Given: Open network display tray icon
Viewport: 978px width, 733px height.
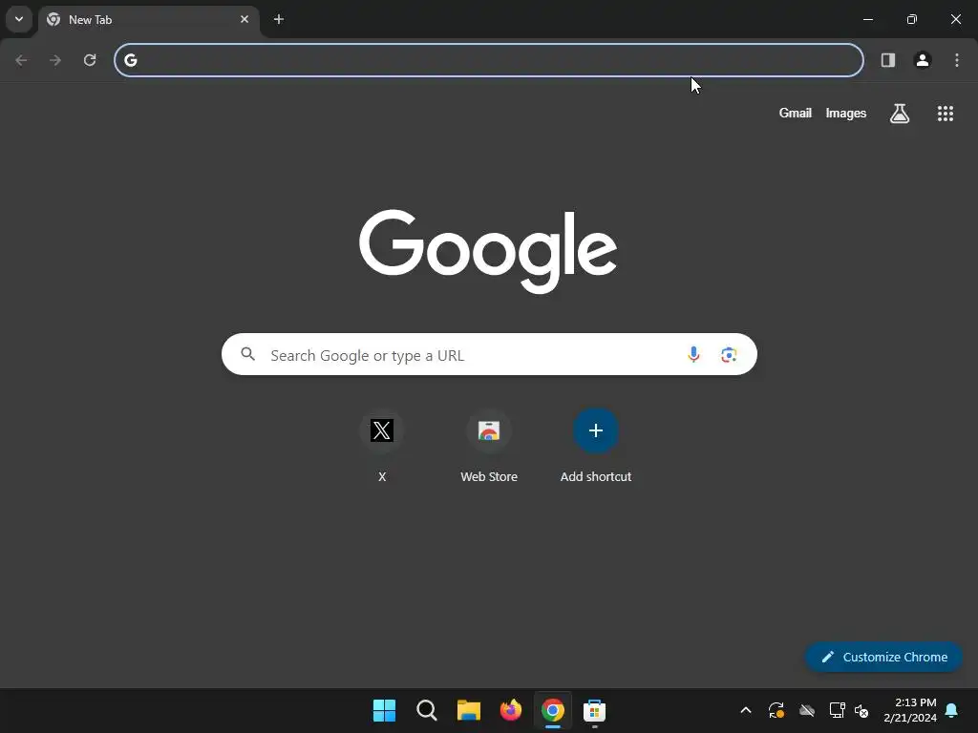Looking at the screenshot, I should click(837, 710).
